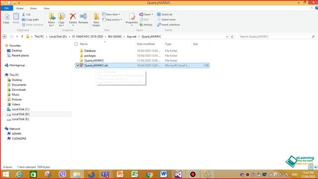Switch to Word in the taskbar
This screenshot has height=179, width=318.
pyautogui.click(x=163, y=175)
